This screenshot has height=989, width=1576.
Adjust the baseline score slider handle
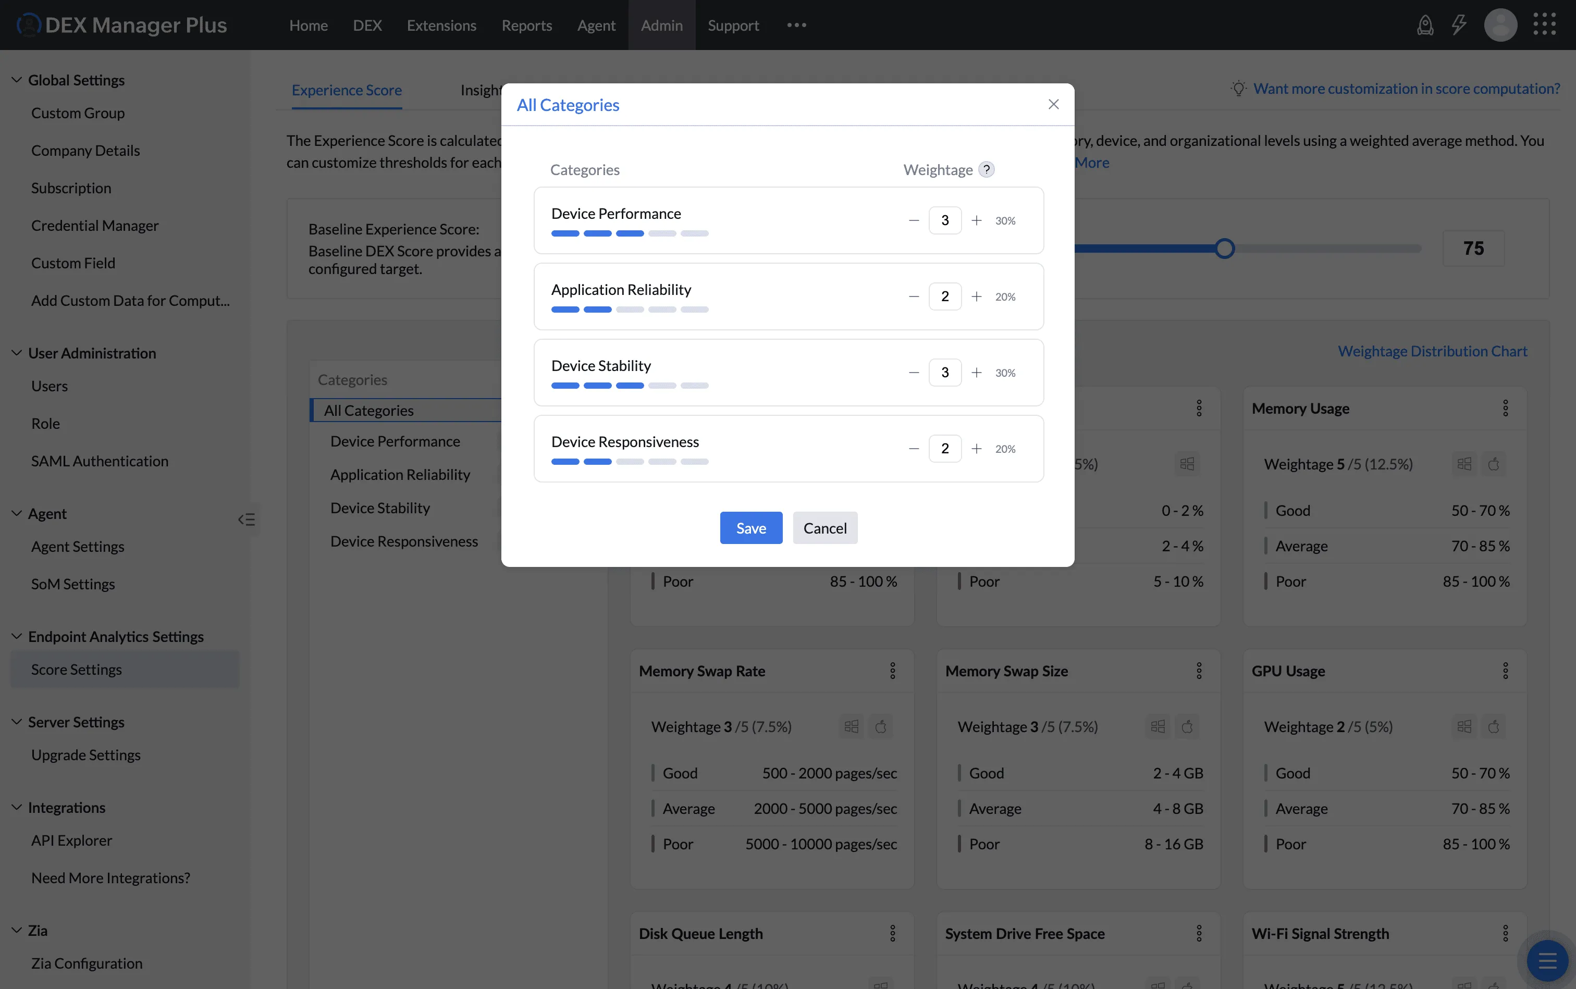coord(1224,249)
